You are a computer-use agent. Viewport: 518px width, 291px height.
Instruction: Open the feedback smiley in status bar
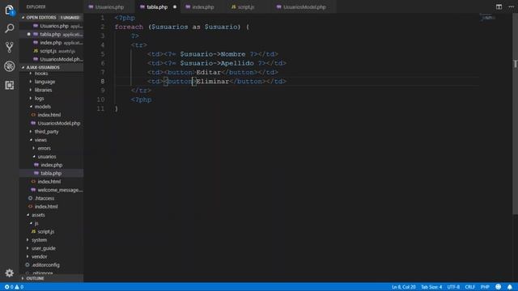click(x=499, y=287)
